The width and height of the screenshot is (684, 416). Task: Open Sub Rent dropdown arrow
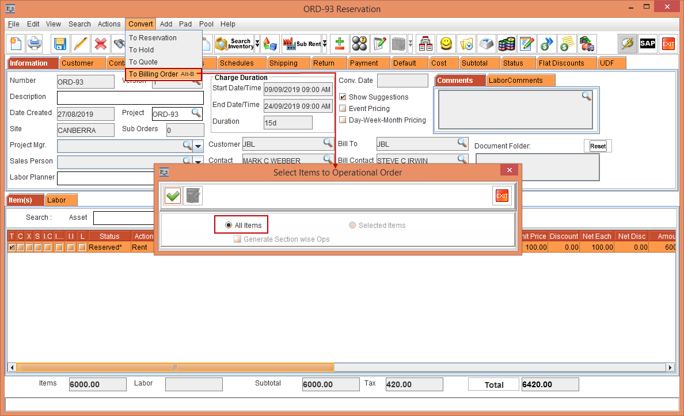[325, 44]
